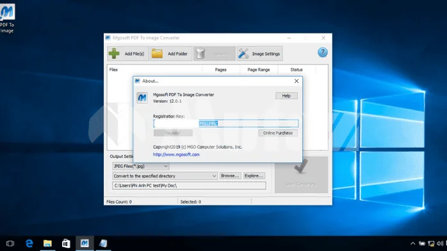Close the Mgosoft PDF To Image Converter window
This screenshot has height=251, width=447.
323,38
